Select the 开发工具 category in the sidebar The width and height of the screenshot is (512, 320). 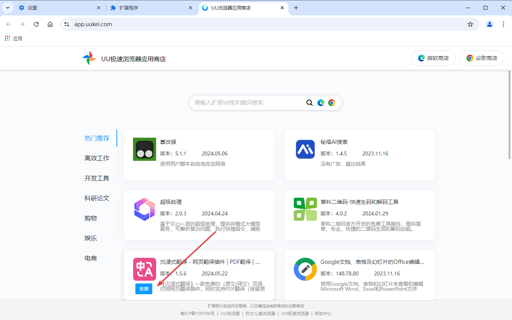click(x=97, y=178)
